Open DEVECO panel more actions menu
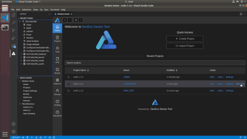The height and width of the screenshot is (139, 247). (x=49, y=14)
